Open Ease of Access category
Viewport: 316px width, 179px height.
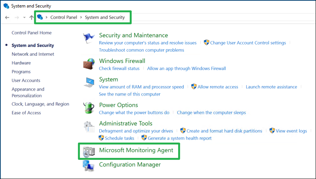pos(26,113)
